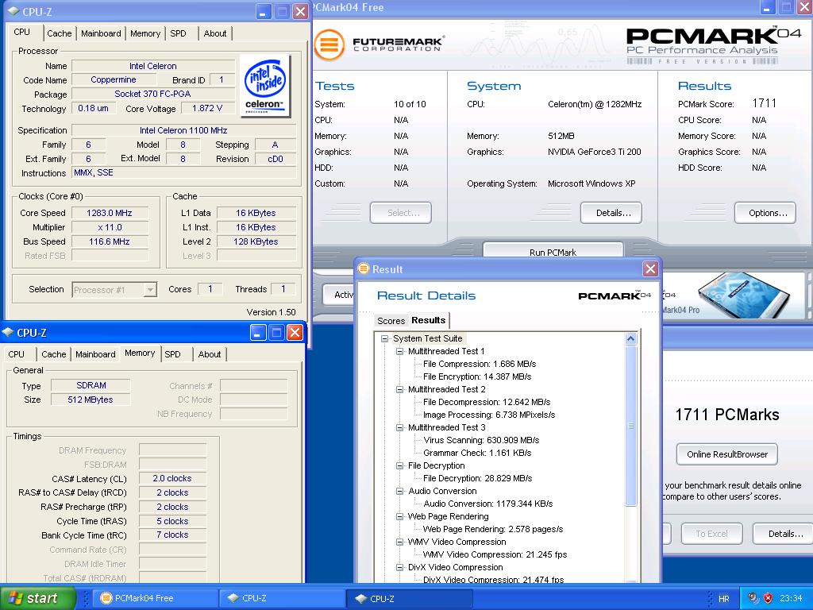Image resolution: width=813 pixels, height=610 pixels.
Task: Minimize the lower CPU-Z Memory window
Action: [x=258, y=333]
